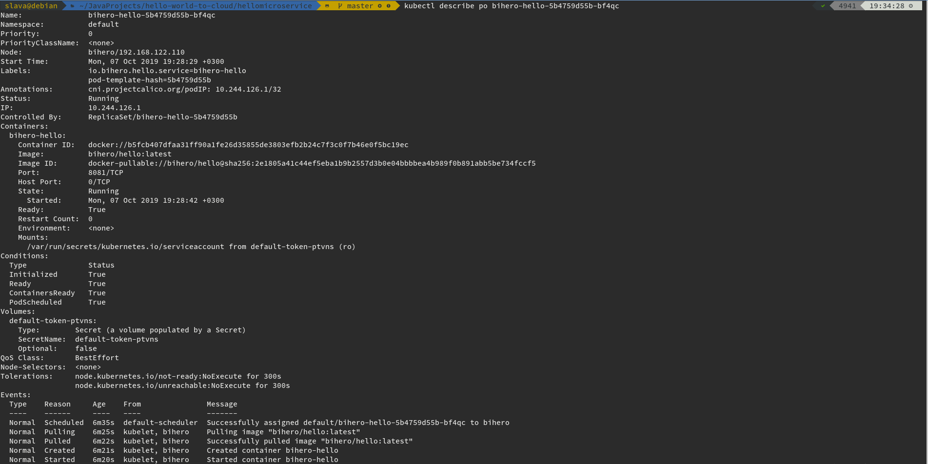
Task: Click the serviceaccount mount path line
Action: tap(191, 247)
